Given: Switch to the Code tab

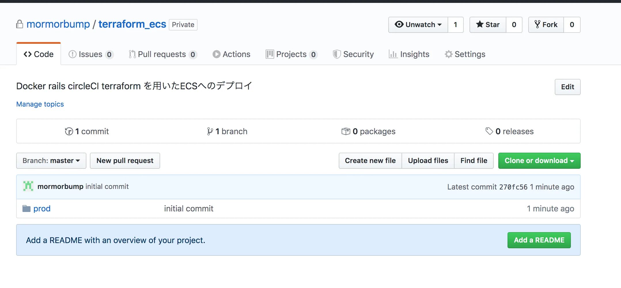Looking at the screenshot, I should [x=39, y=54].
